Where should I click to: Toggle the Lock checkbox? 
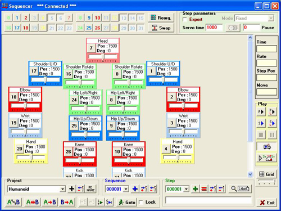click(141, 202)
